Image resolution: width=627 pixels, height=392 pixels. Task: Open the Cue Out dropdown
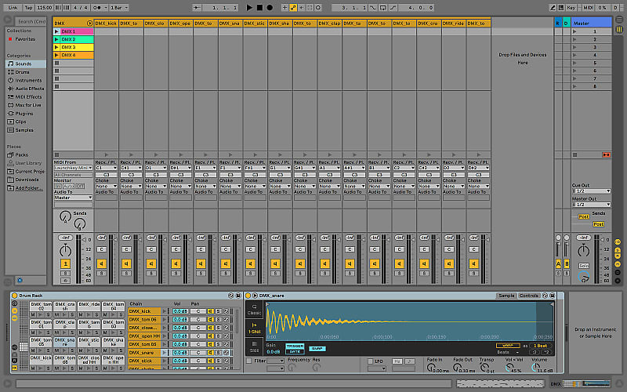[x=590, y=191]
